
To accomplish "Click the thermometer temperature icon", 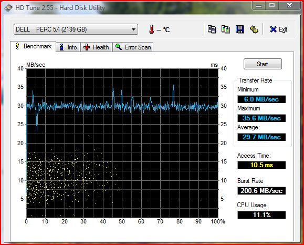I will (151, 29).
